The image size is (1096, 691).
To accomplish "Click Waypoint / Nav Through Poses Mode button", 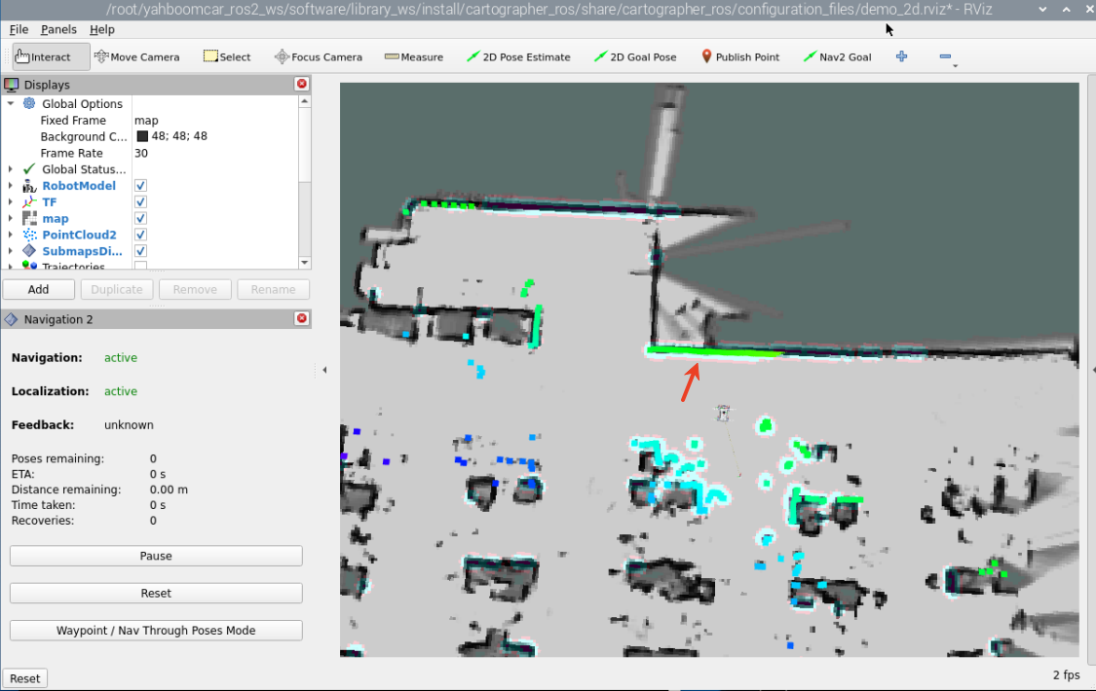I will coord(156,631).
